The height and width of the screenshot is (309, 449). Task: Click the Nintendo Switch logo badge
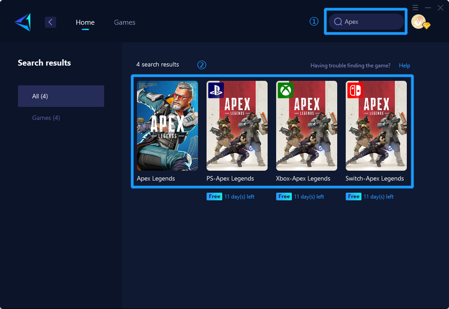[355, 90]
